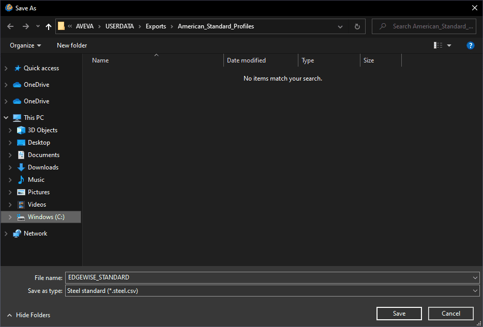Open the Downloads folder
Screen dimensions: 483x327
coord(43,167)
